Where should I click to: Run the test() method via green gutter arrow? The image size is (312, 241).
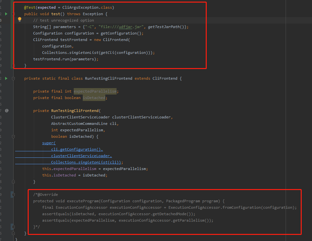[x=6, y=14]
